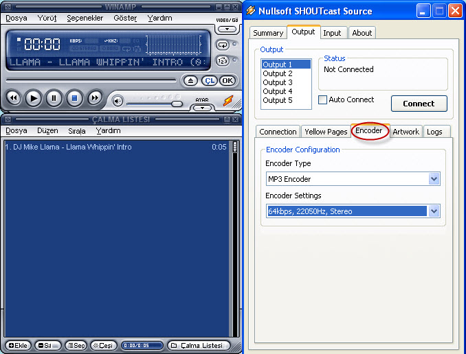Open Dosya menu in the Çalma Listesi window
Screen dimensions: 466x354
pyautogui.click(x=16, y=130)
